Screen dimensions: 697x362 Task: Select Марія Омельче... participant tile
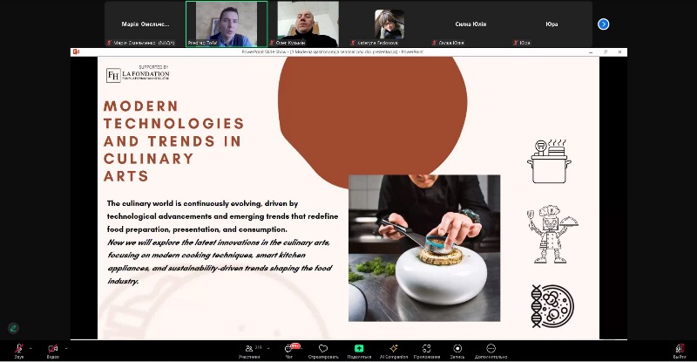[145, 24]
